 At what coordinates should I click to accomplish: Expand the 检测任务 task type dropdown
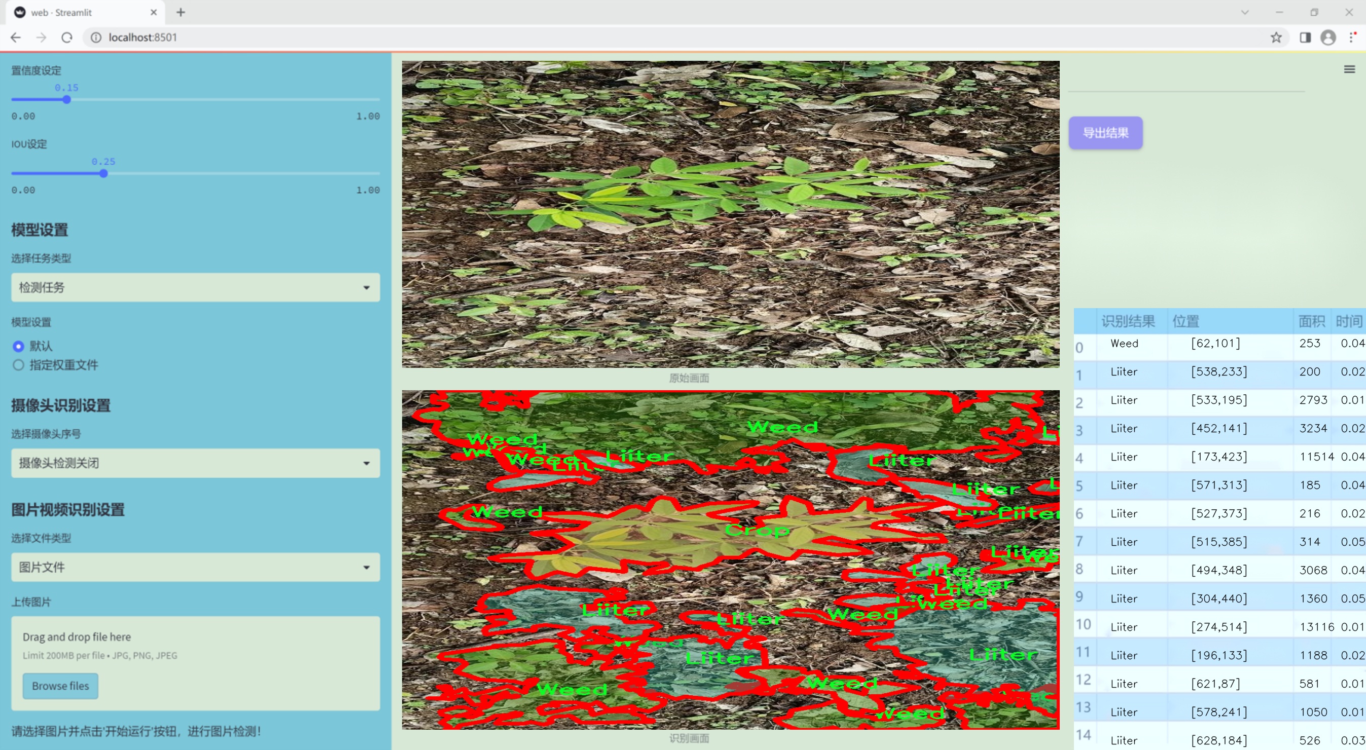pos(195,288)
